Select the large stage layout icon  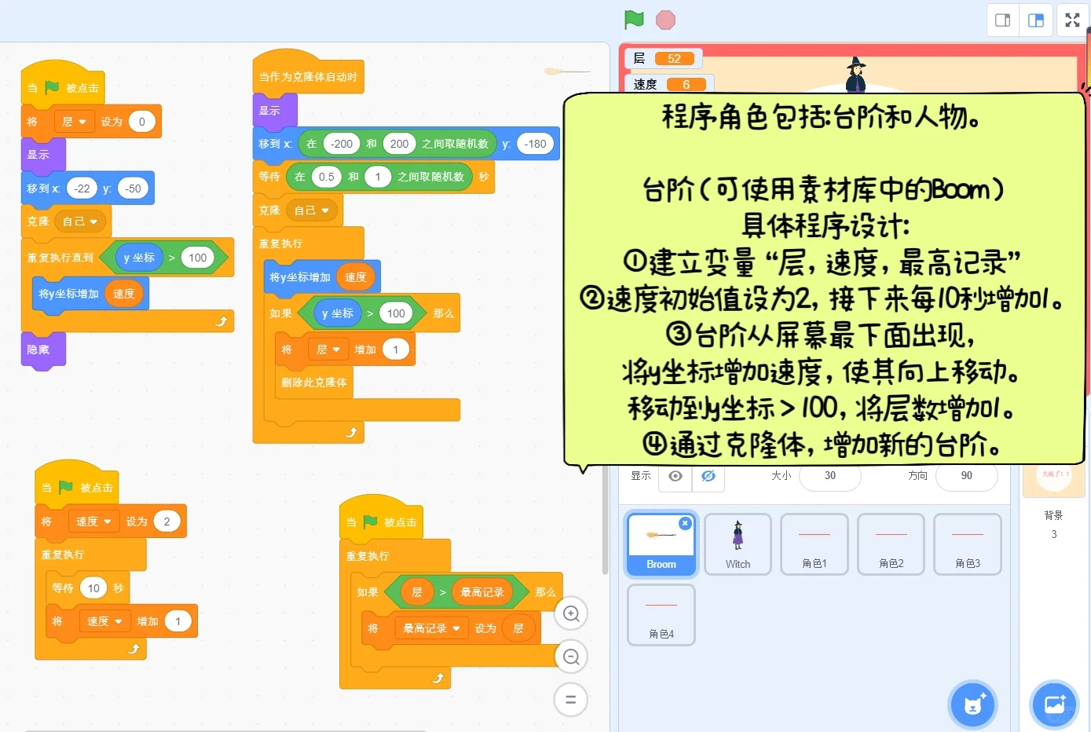click(1035, 20)
